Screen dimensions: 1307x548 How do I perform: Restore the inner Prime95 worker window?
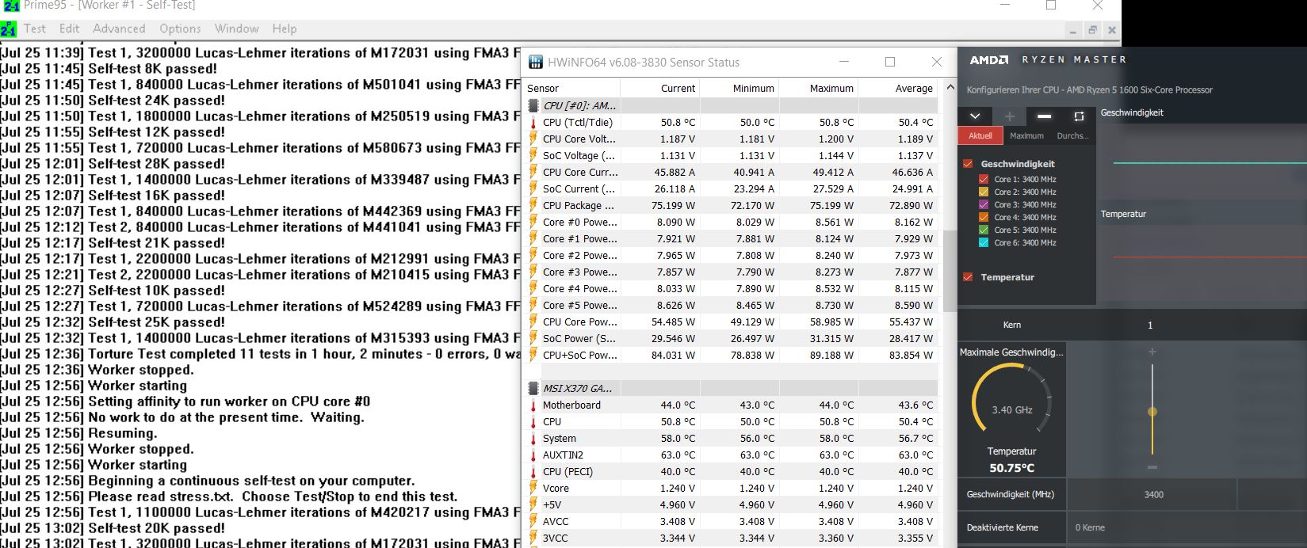click(x=1092, y=30)
